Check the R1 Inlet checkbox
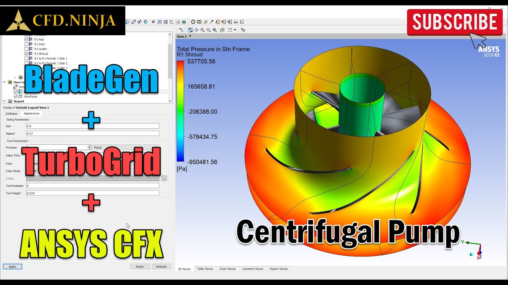 tap(27, 44)
